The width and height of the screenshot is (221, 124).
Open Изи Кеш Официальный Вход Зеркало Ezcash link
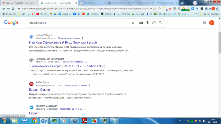coord(63,43)
